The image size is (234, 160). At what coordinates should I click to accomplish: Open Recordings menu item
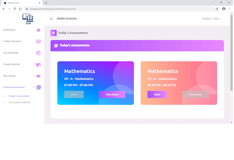[x=9, y=76]
